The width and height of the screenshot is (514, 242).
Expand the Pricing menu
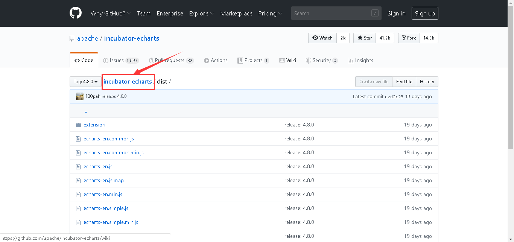[270, 13]
